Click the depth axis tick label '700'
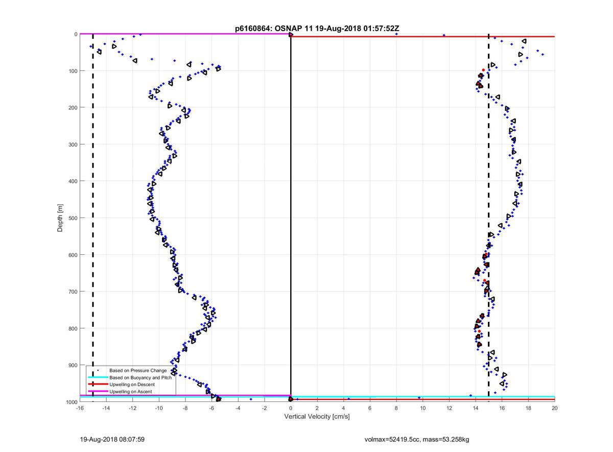 coord(72,292)
